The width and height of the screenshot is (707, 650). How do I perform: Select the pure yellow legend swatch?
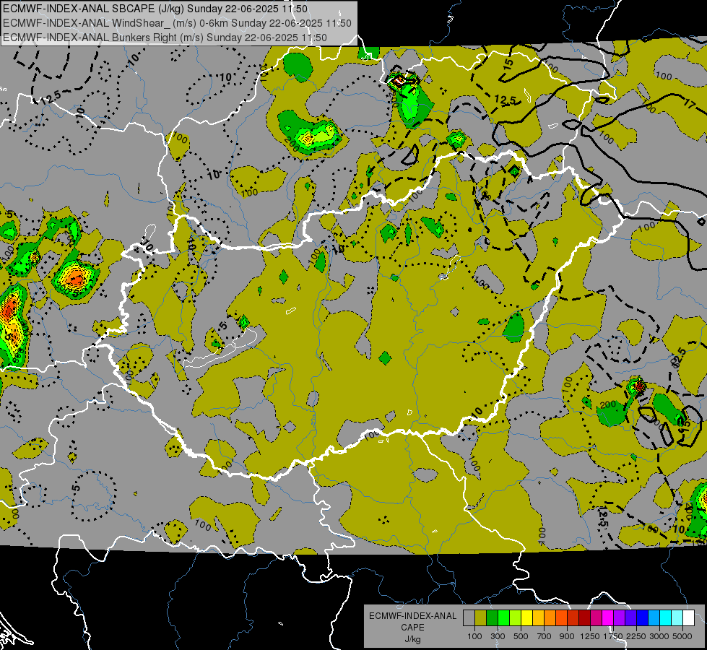click(x=526, y=618)
